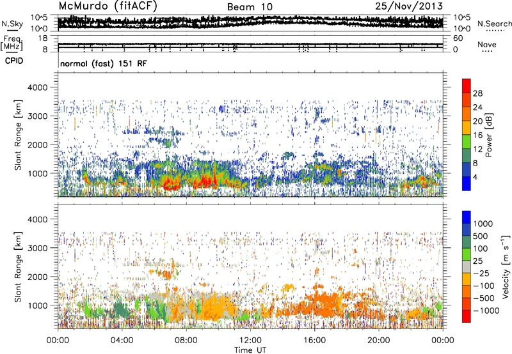Click the 18 tick on frequency axis
Image resolution: width=512 pixels, height=354 pixels.
[43, 38]
